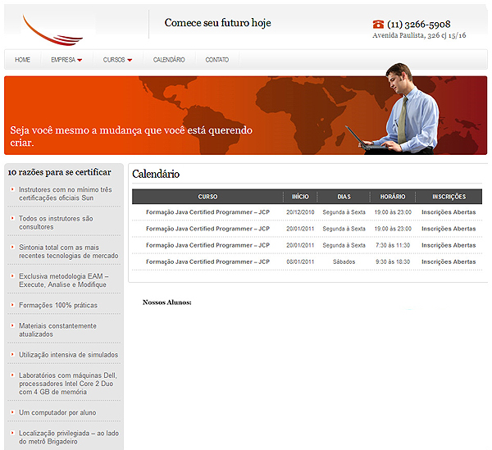The width and height of the screenshot is (492, 450).
Task: Click the date cell 08/01/2011
Action: tap(300, 261)
